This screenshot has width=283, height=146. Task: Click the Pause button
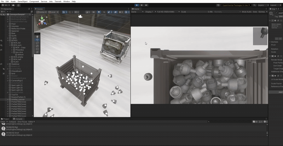tap(142, 5)
